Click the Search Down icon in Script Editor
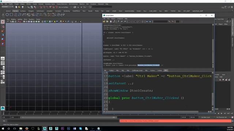 tap(169, 22)
